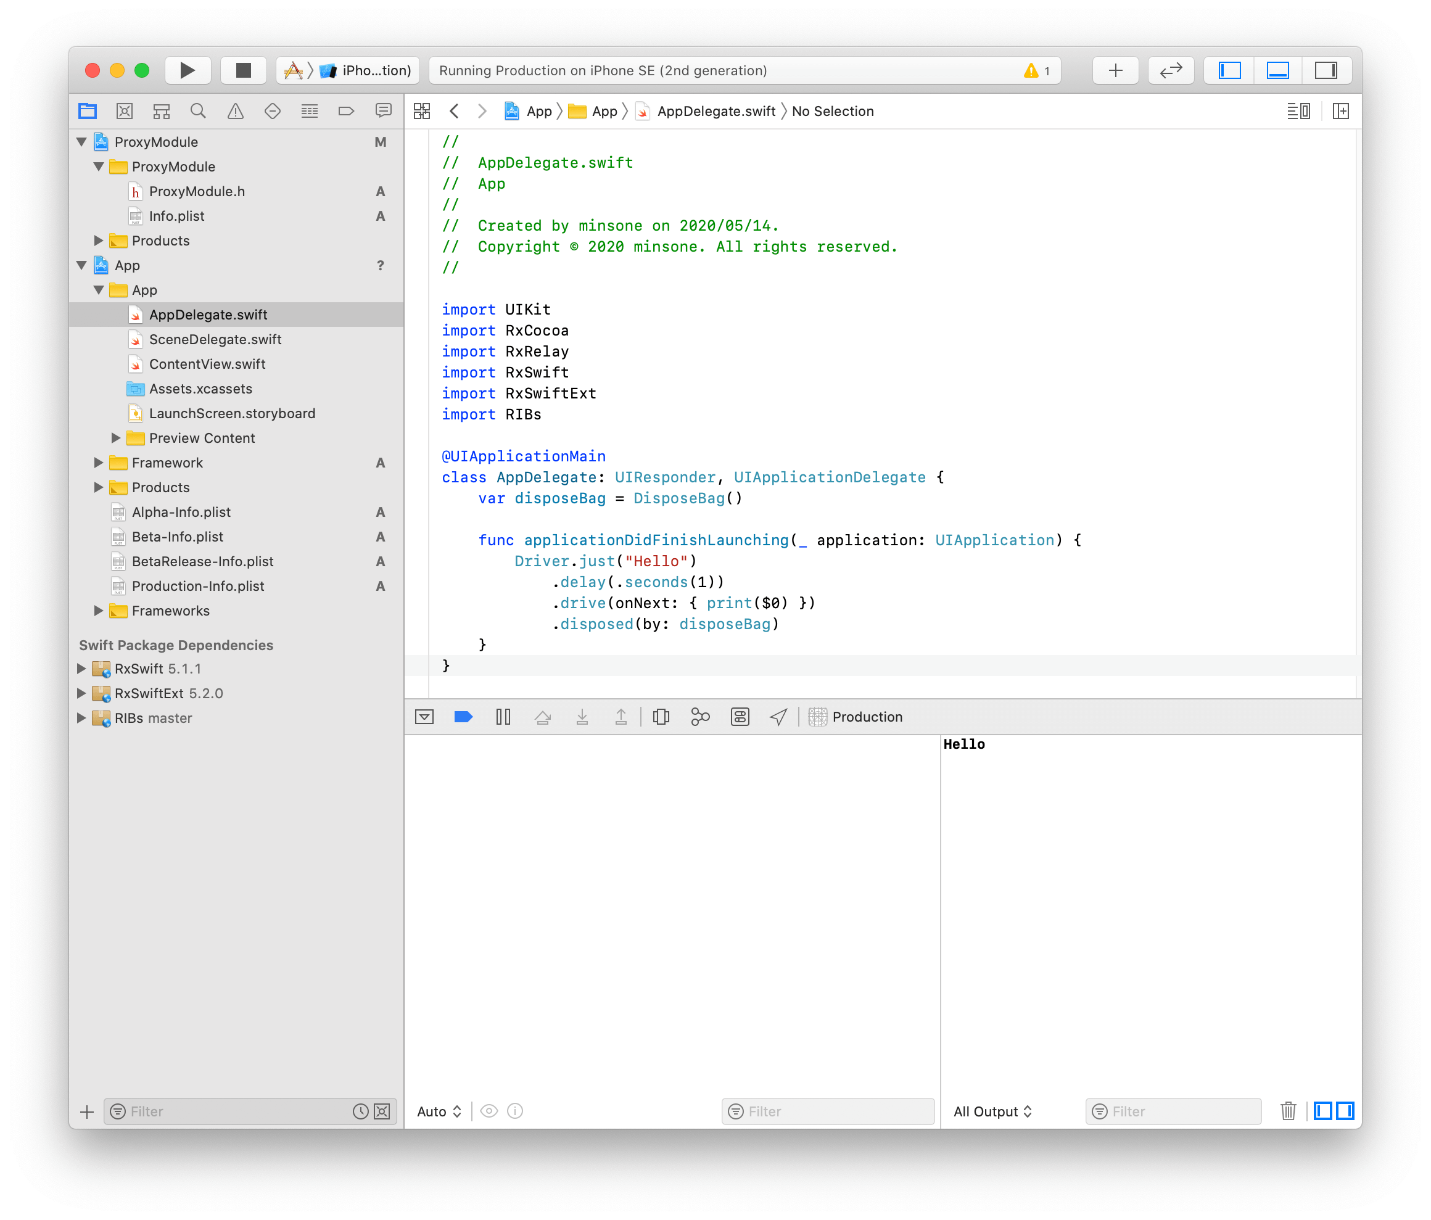
Task: Open the Report navigator icon
Action: 383,111
